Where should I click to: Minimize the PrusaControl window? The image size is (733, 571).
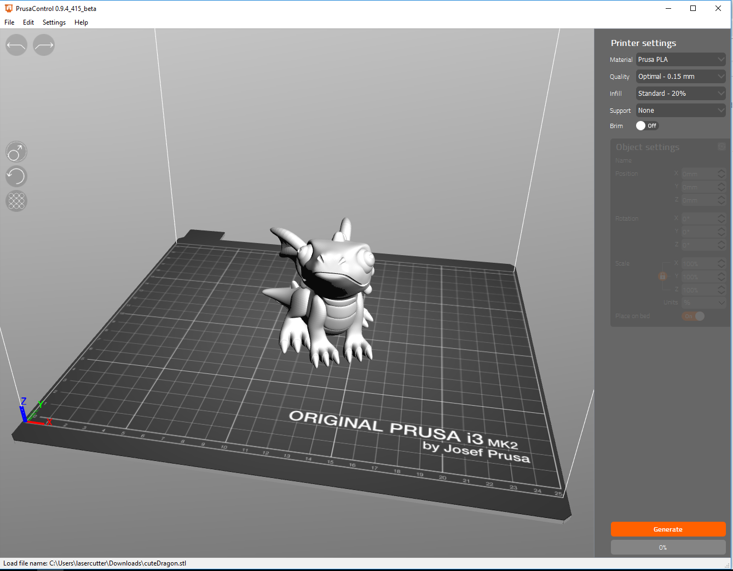pos(668,8)
